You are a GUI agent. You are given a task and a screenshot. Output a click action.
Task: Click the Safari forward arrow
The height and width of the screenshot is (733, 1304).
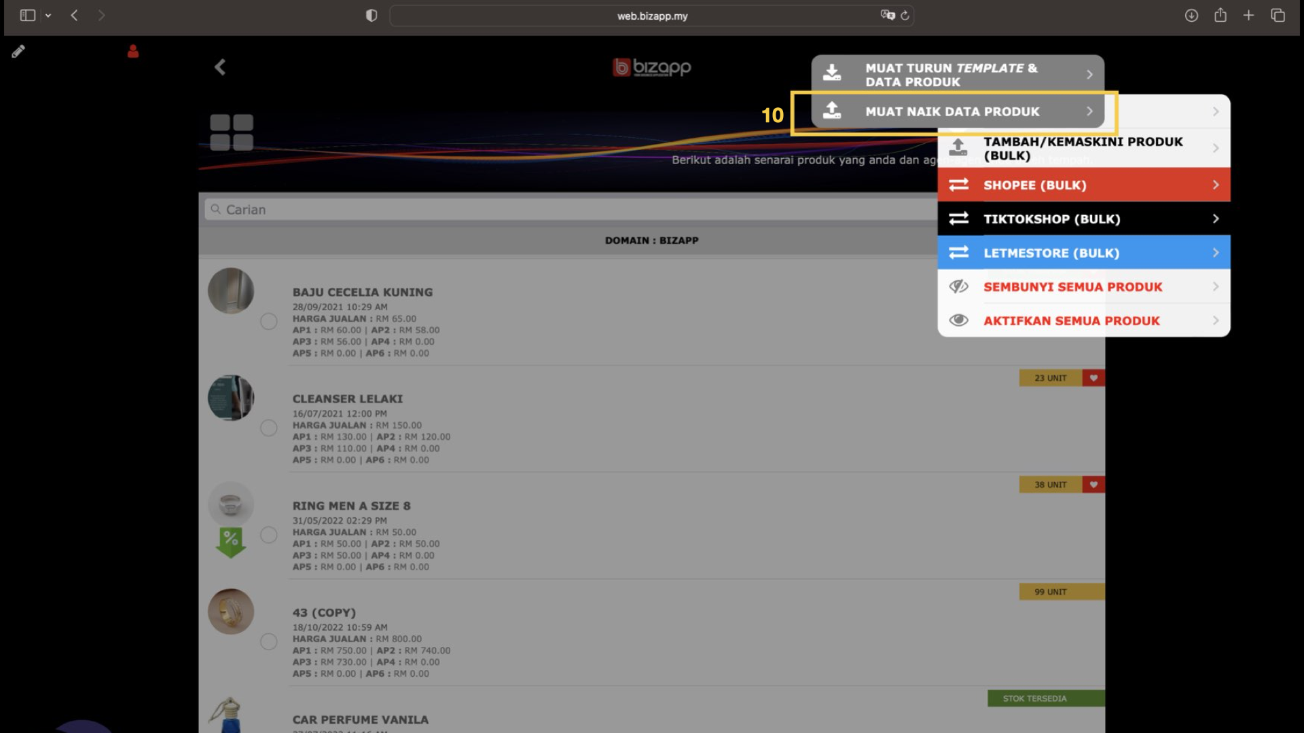coord(101,15)
